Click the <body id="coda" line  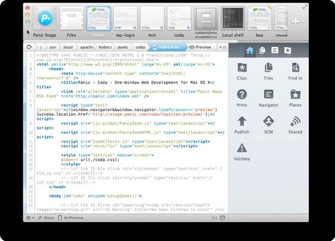coord(95,196)
